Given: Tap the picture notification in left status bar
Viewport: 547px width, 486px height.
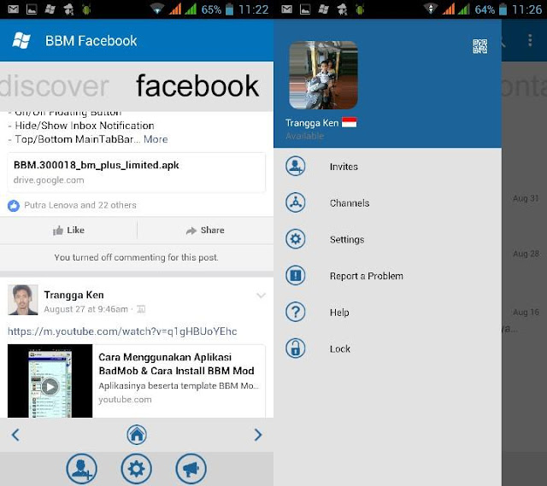Looking at the screenshot, I should (x=32, y=9).
